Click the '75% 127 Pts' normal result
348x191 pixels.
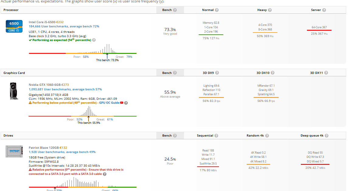click(x=211, y=38)
